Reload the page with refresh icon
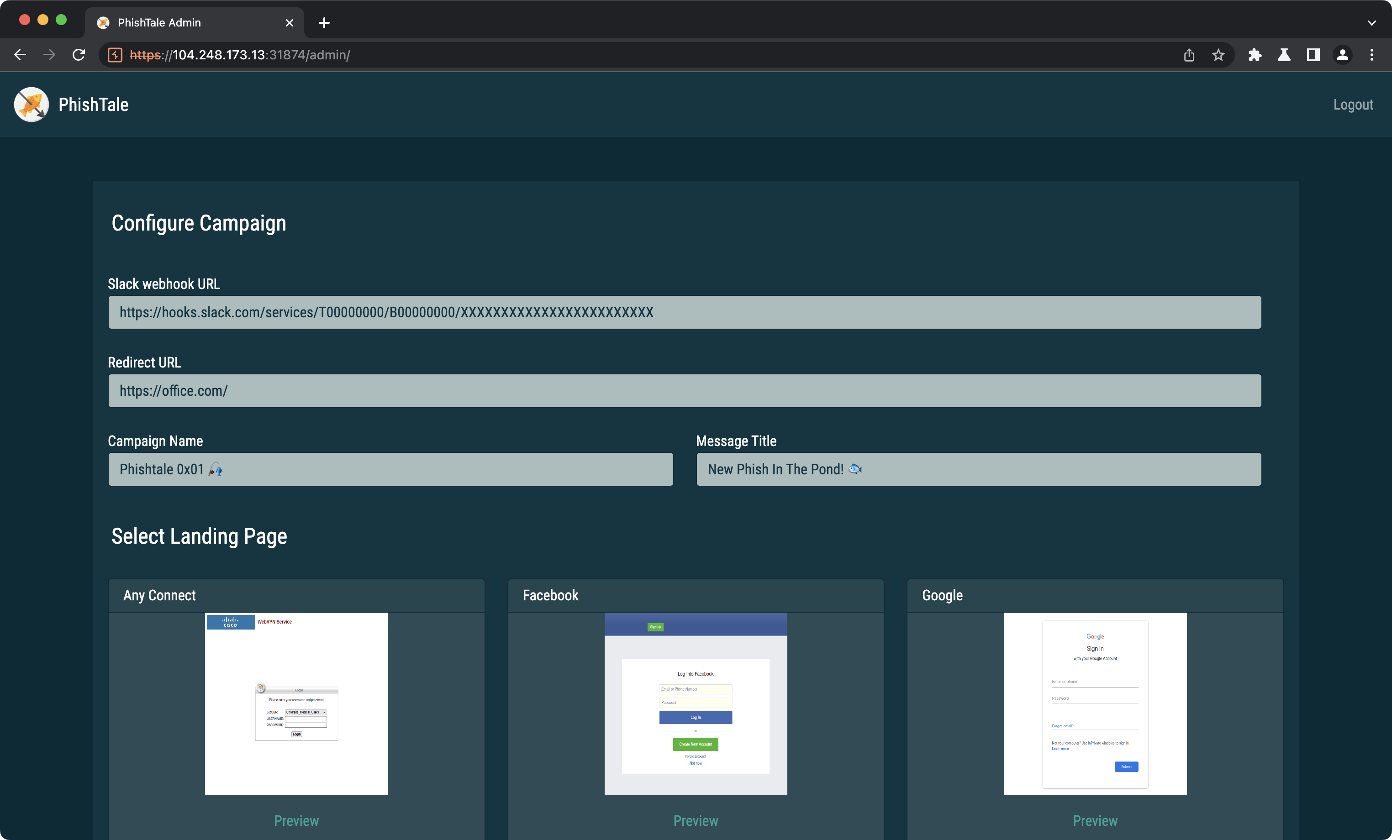1392x840 pixels. (79, 55)
